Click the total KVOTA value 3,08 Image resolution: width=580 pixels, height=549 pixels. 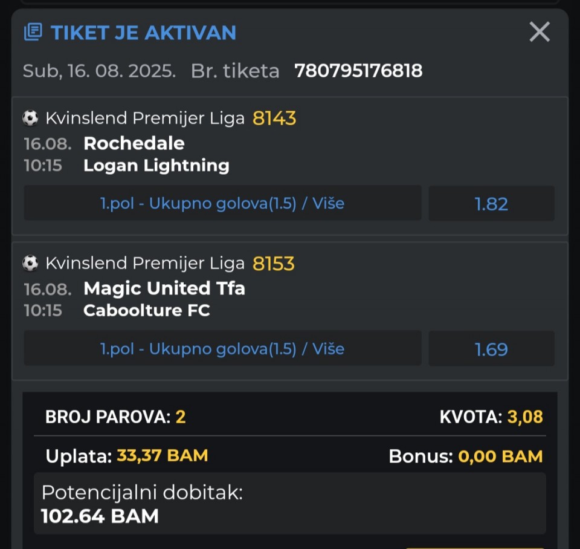click(x=523, y=417)
